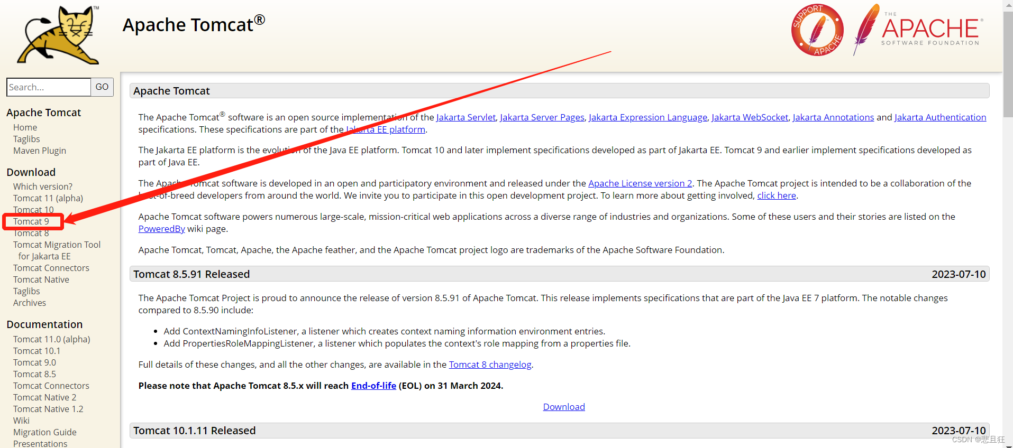Click Download link for Tomcat 8.5.91
The width and height of the screenshot is (1013, 448).
pos(564,407)
